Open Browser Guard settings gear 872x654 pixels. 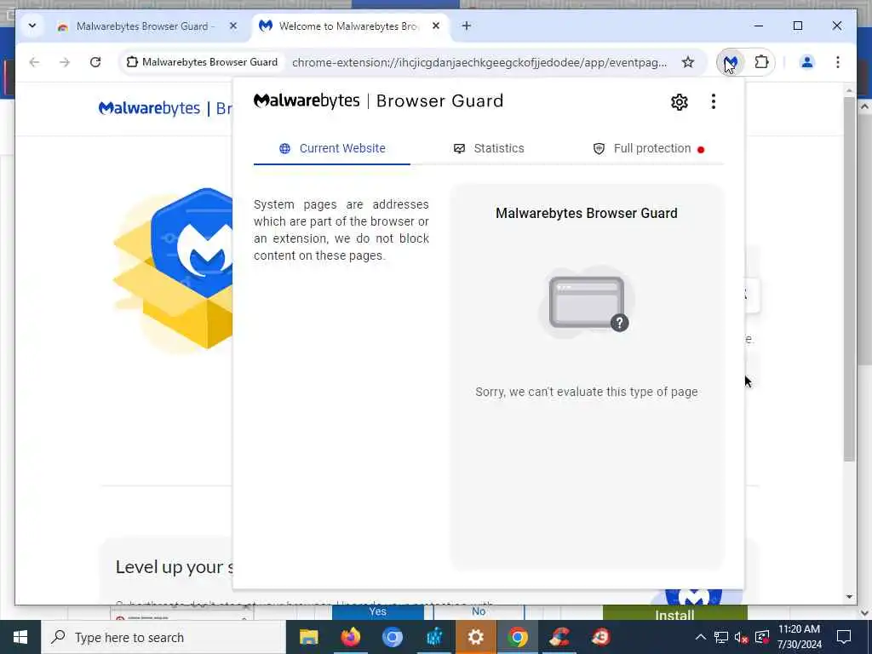click(679, 102)
